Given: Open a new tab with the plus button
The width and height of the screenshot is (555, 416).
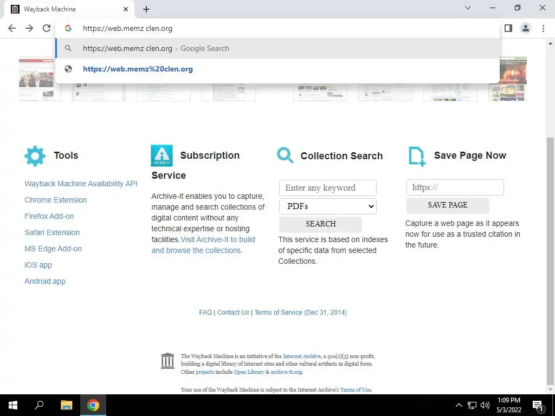Looking at the screenshot, I should (x=146, y=9).
